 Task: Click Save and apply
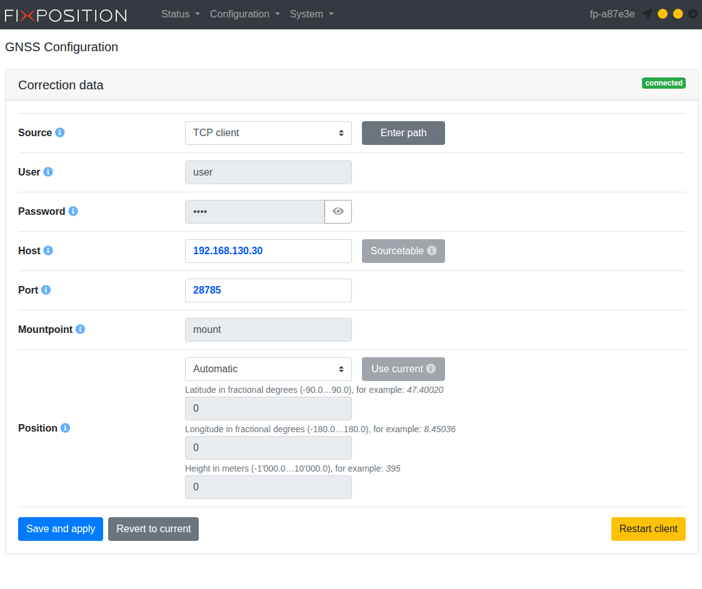click(x=61, y=529)
